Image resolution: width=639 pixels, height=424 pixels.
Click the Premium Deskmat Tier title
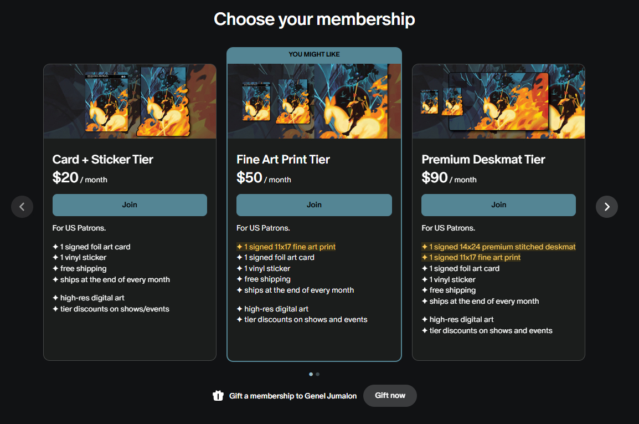[483, 160]
